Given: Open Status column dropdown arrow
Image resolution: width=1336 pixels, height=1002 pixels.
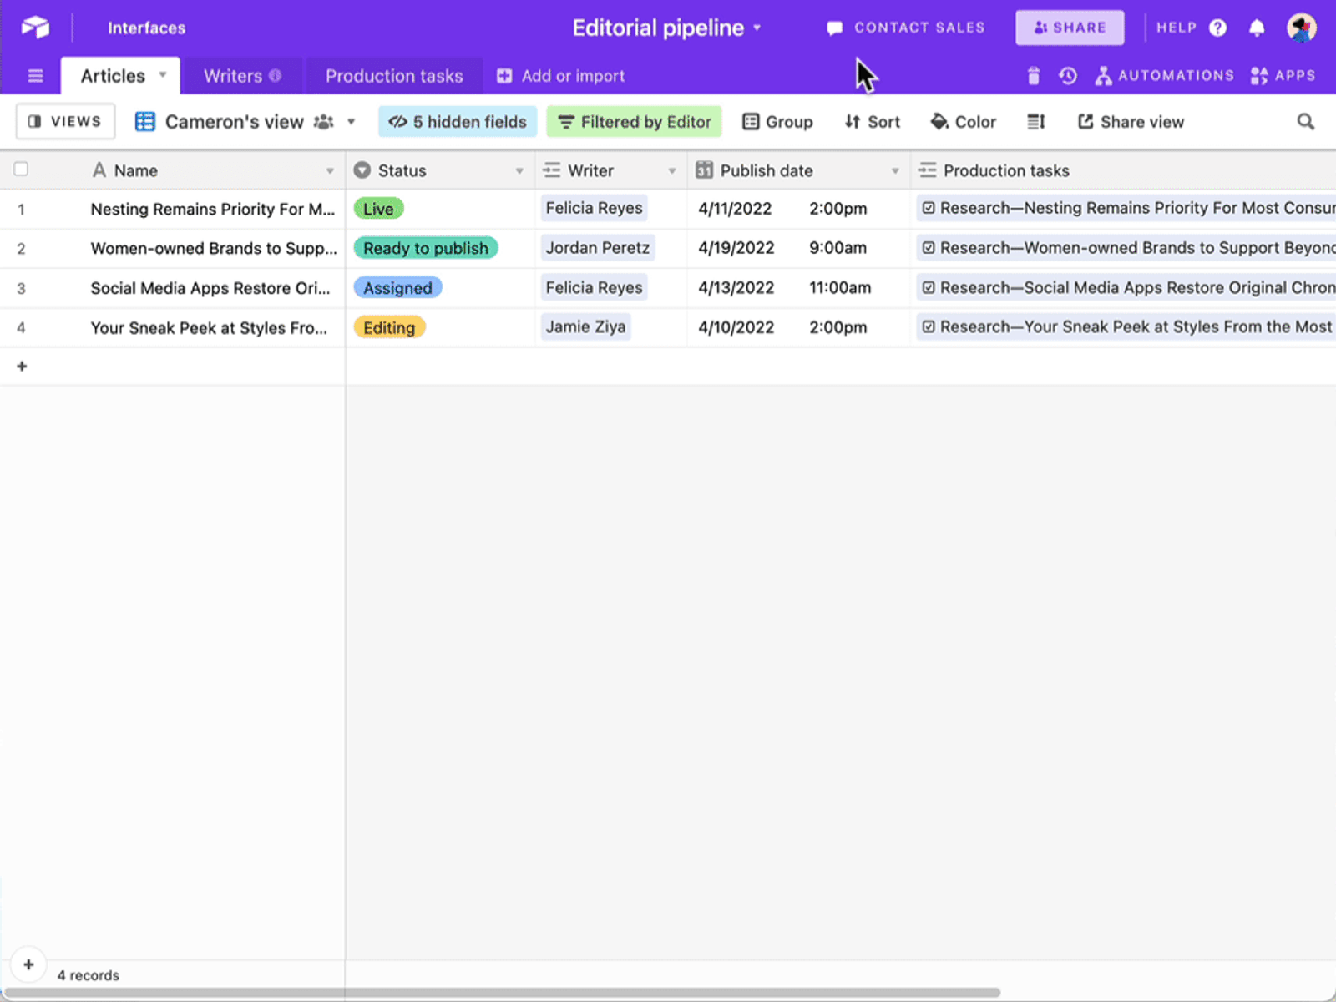Looking at the screenshot, I should pos(519,171).
